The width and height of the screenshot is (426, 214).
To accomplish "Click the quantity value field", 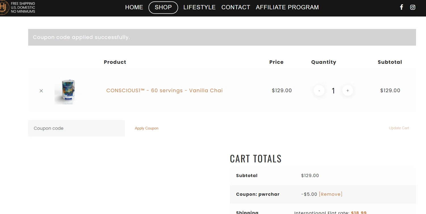I will point(333,91).
